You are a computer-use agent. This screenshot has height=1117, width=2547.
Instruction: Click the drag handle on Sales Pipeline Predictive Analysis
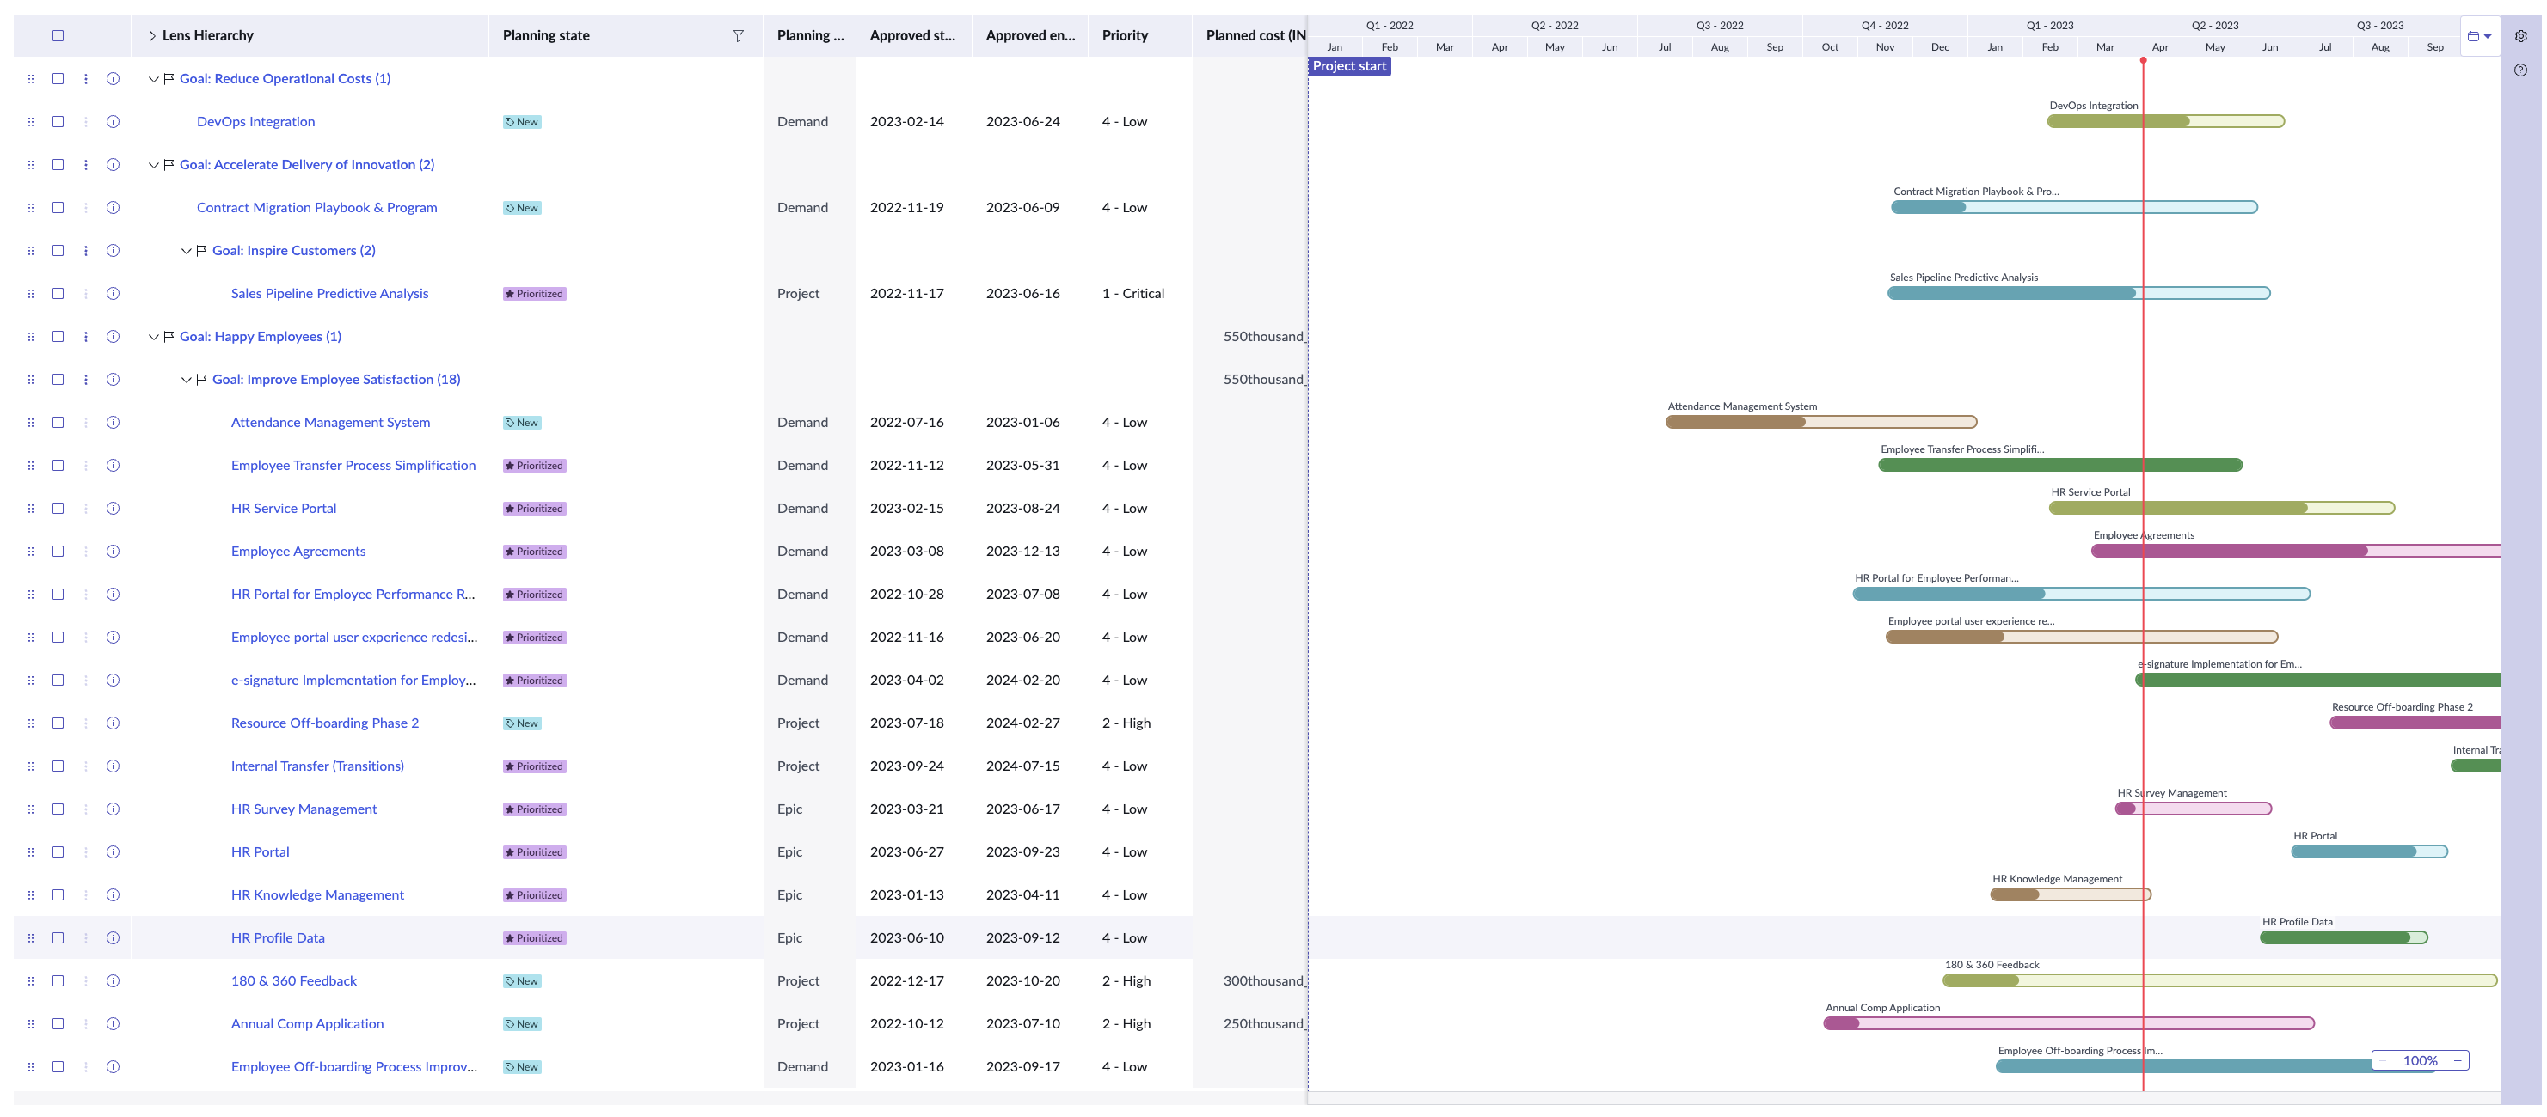31,293
